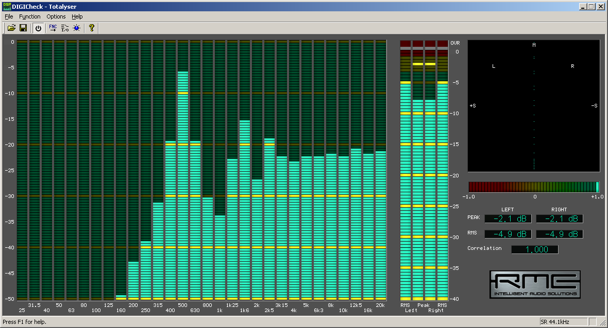Click the FNC function select icon
The image size is (608, 328).
(x=53, y=28)
